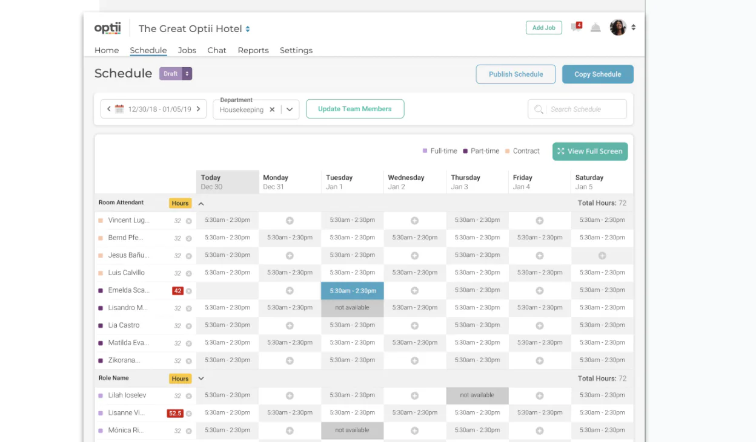Open the Settings tab
The height and width of the screenshot is (442, 756).
(x=296, y=50)
